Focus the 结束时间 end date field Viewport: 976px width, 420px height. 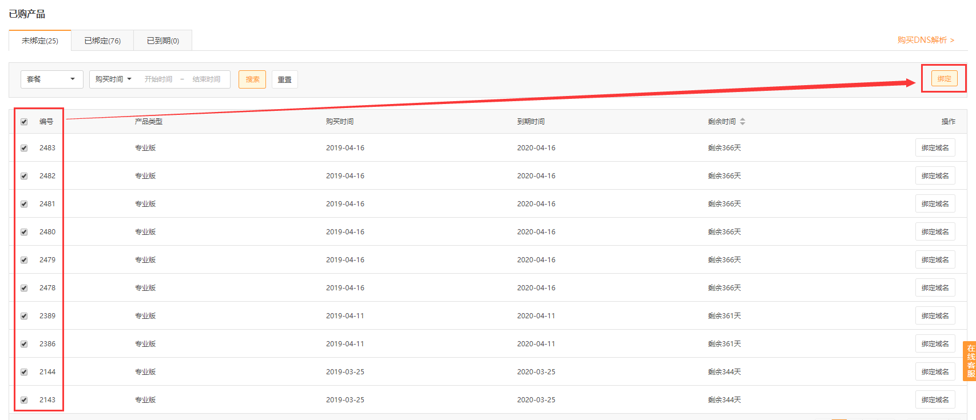point(207,79)
